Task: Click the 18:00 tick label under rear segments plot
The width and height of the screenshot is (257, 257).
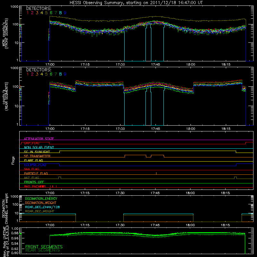Action: click(x=191, y=129)
